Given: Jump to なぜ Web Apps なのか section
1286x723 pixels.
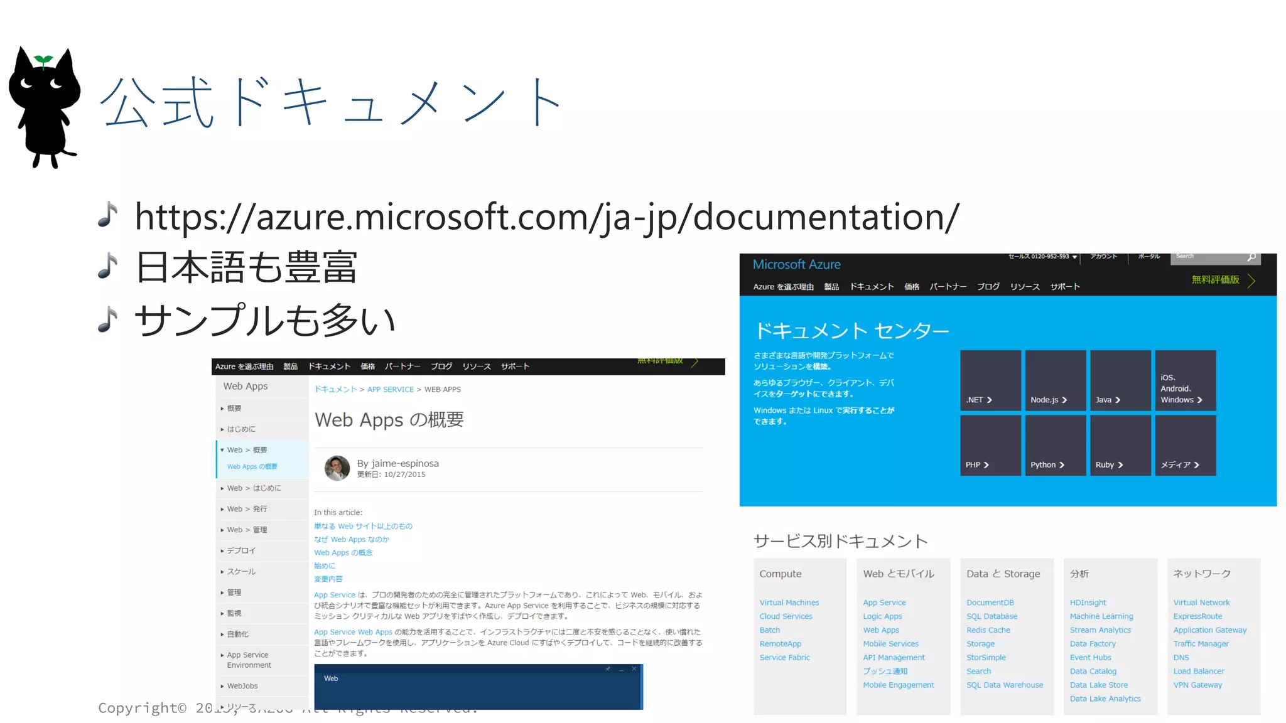Looking at the screenshot, I should [x=352, y=540].
